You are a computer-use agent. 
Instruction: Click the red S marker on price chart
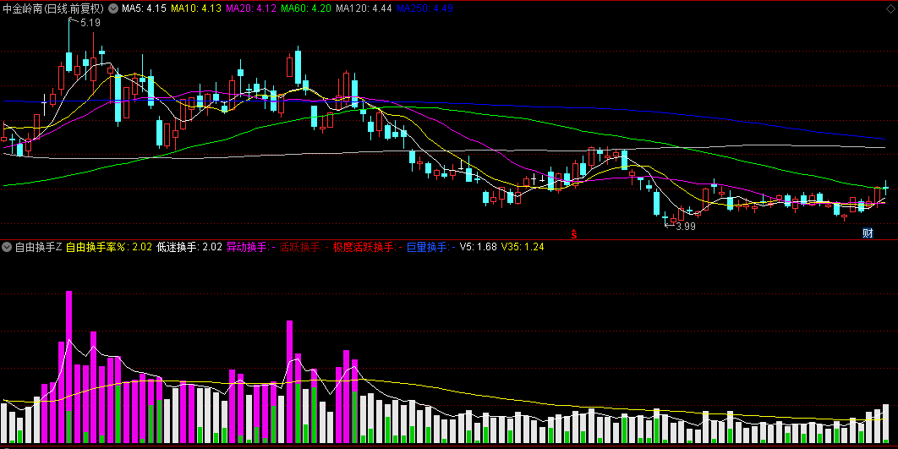point(573,233)
